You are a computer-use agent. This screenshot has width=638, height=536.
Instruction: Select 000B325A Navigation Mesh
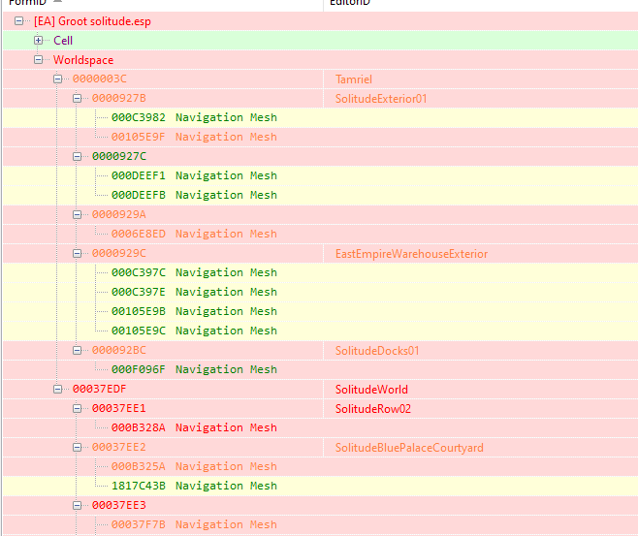(x=194, y=466)
